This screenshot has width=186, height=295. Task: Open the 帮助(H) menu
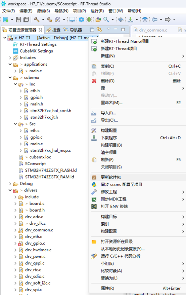coord(134,11)
